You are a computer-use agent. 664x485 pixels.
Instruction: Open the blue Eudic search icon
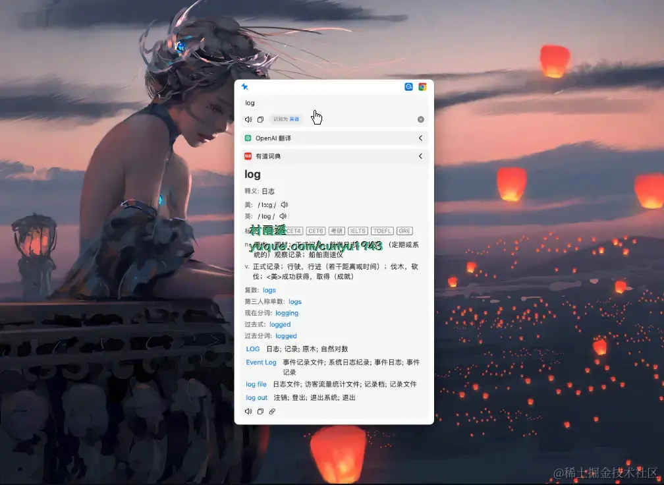point(408,87)
